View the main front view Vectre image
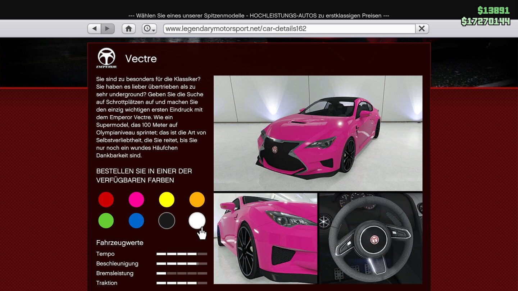This screenshot has width=518, height=291. pos(318,133)
